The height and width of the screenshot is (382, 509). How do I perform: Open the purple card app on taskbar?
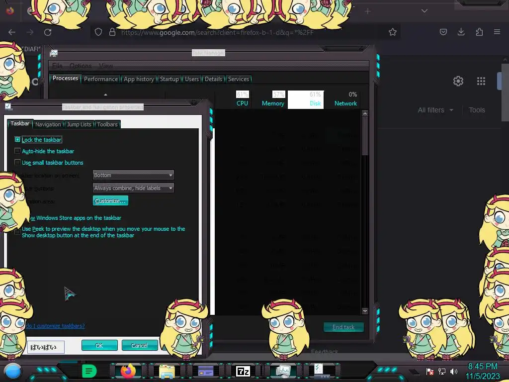(x=205, y=371)
